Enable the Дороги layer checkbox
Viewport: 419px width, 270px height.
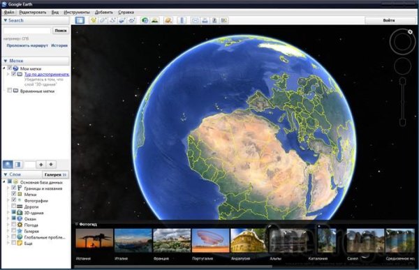tap(14, 207)
